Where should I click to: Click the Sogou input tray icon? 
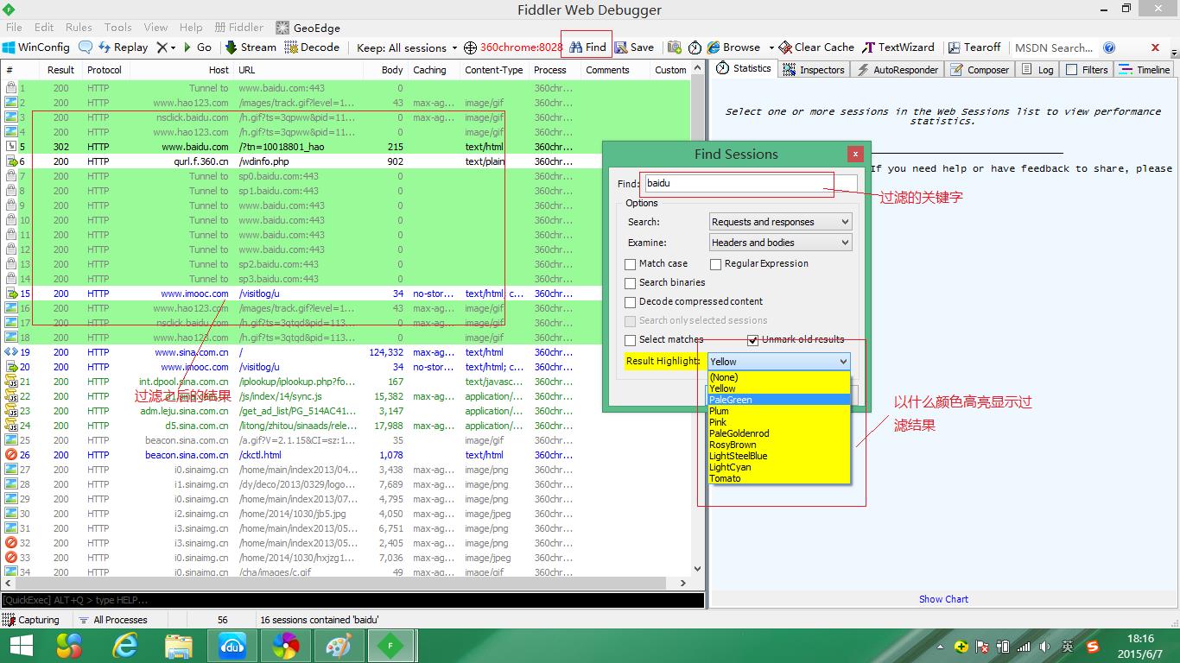pyautogui.click(x=1093, y=647)
